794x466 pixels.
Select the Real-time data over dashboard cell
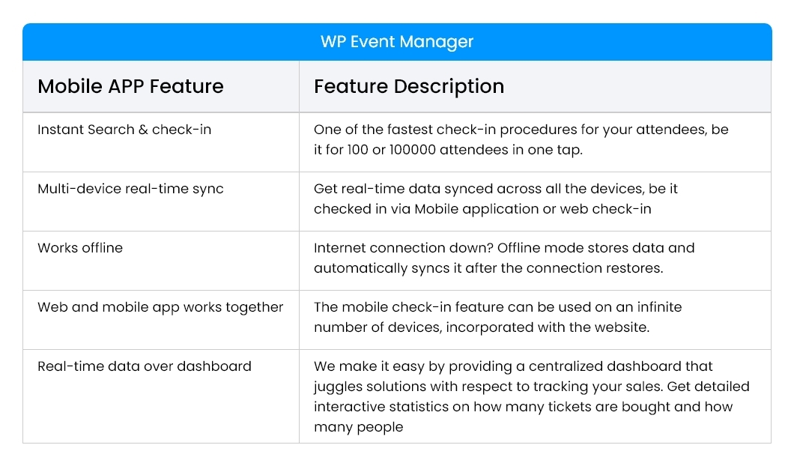coord(145,366)
